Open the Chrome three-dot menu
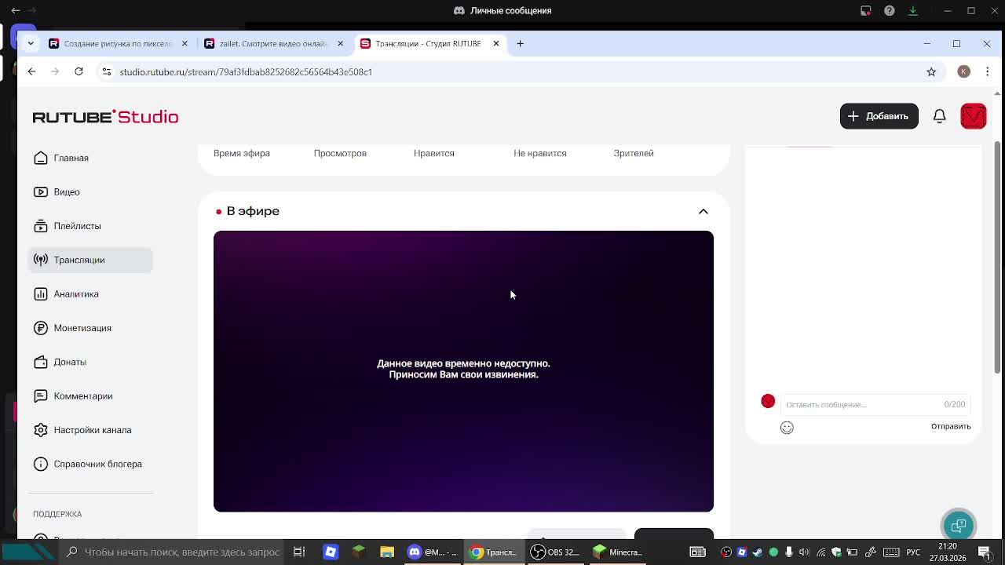Image resolution: width=1005 pixels, height=565 pixels. tap(988, 71)
